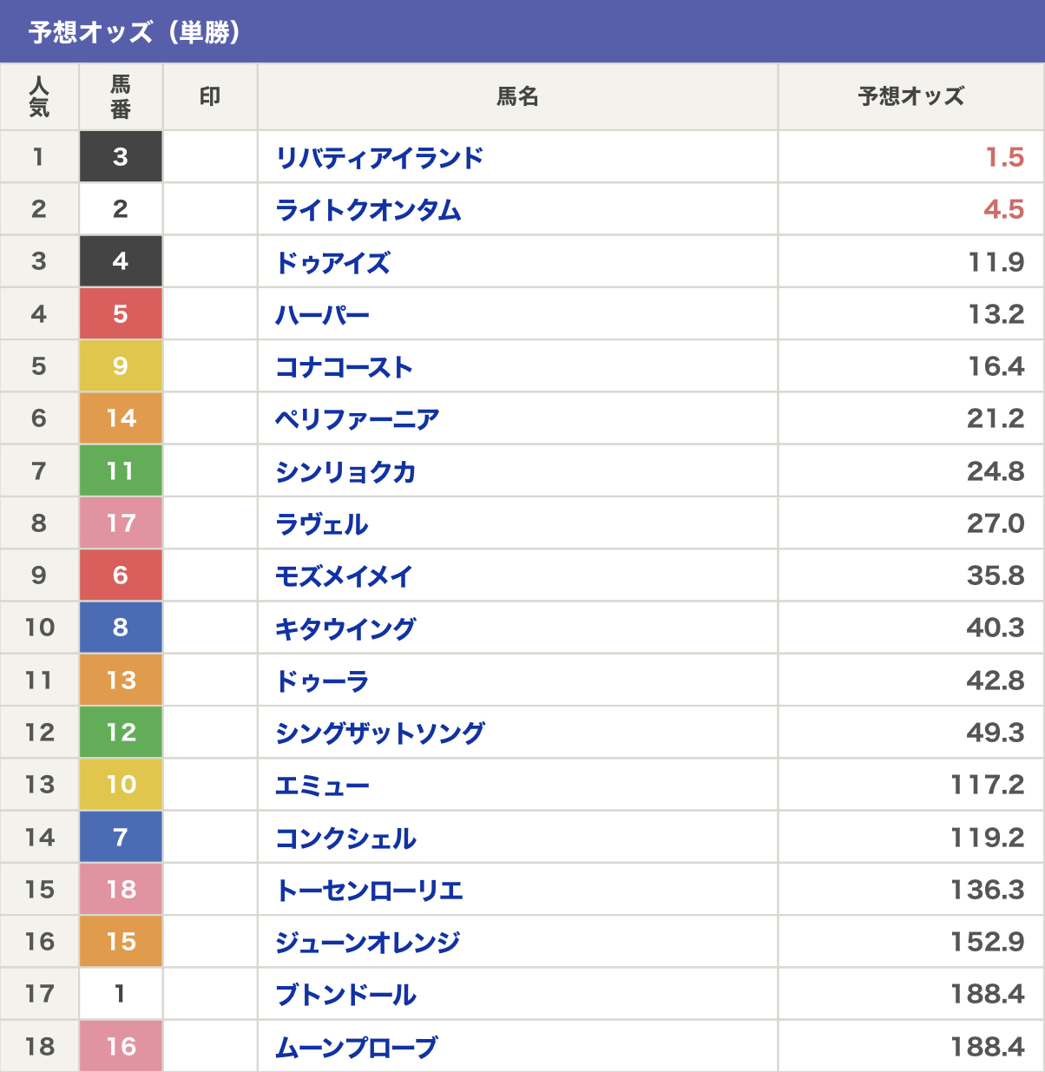Open the リバティアイランド horse link

pos(379,158)
